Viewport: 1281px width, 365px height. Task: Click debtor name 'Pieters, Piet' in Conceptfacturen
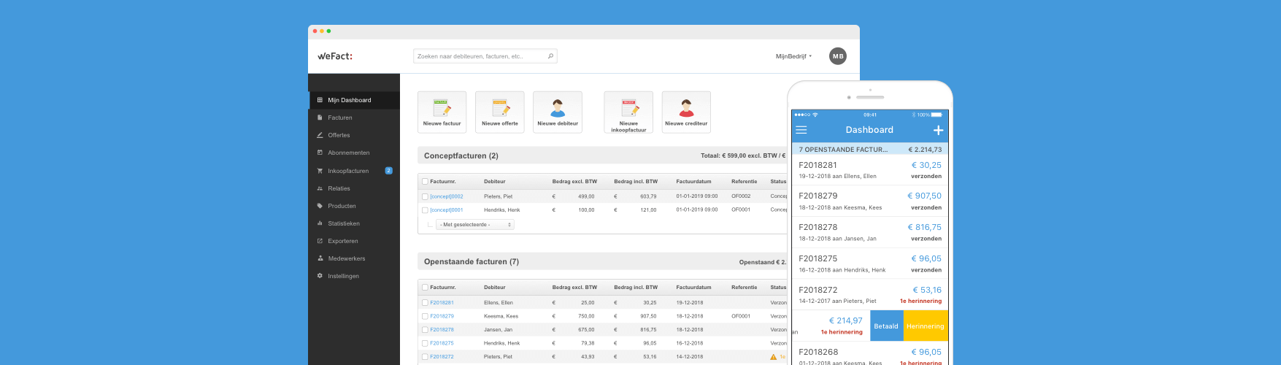point(498,196)
